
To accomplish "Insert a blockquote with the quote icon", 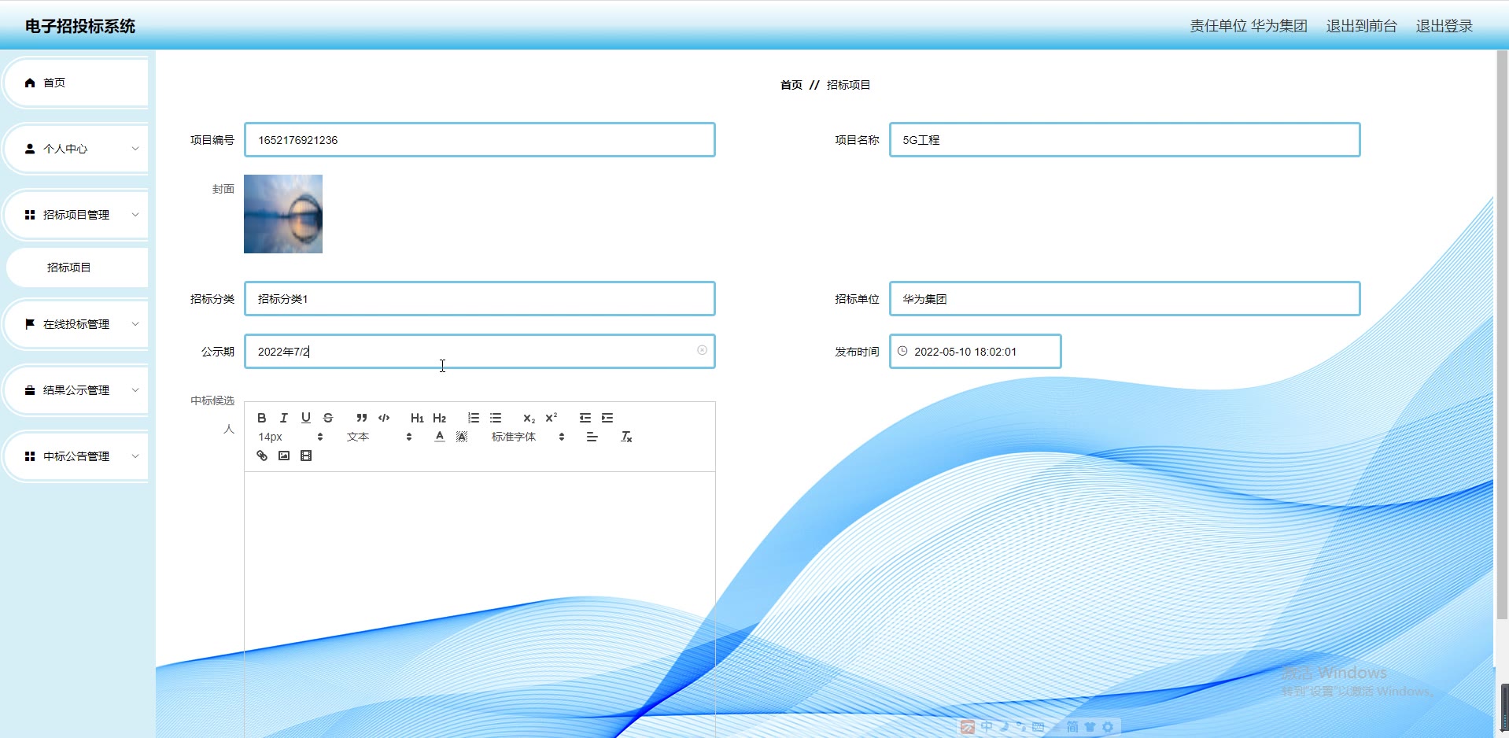I will pos(362,418).
